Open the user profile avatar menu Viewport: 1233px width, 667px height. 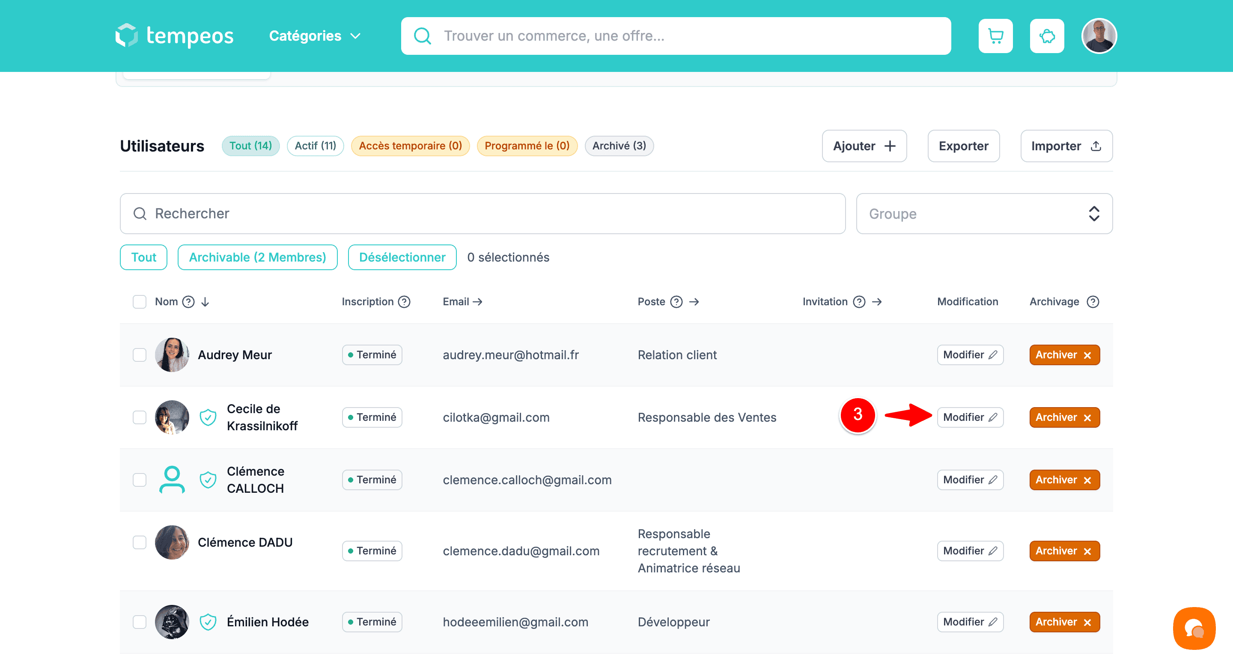pos(1099,36)
